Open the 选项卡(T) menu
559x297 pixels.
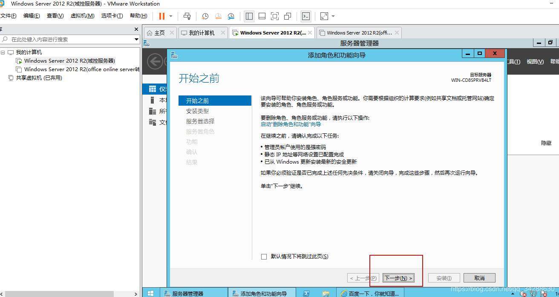point(112,16)
